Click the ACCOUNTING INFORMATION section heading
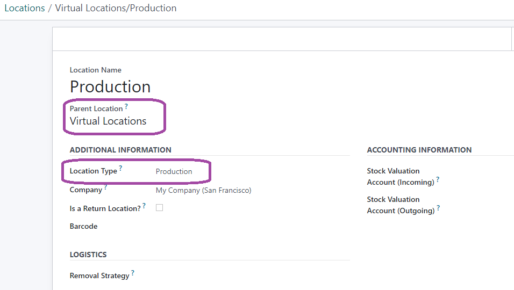514x290 pixels. (419, 150)
